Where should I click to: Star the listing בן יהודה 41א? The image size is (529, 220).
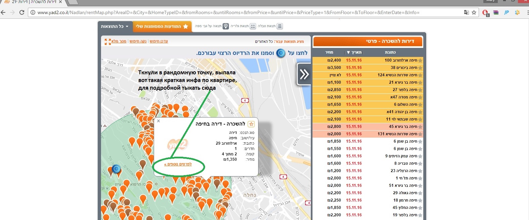click(420, 112)
